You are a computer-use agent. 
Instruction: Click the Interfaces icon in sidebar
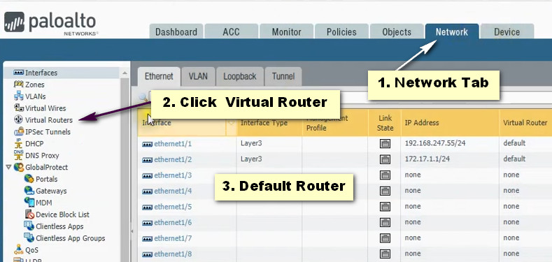(x=18, y=73)
